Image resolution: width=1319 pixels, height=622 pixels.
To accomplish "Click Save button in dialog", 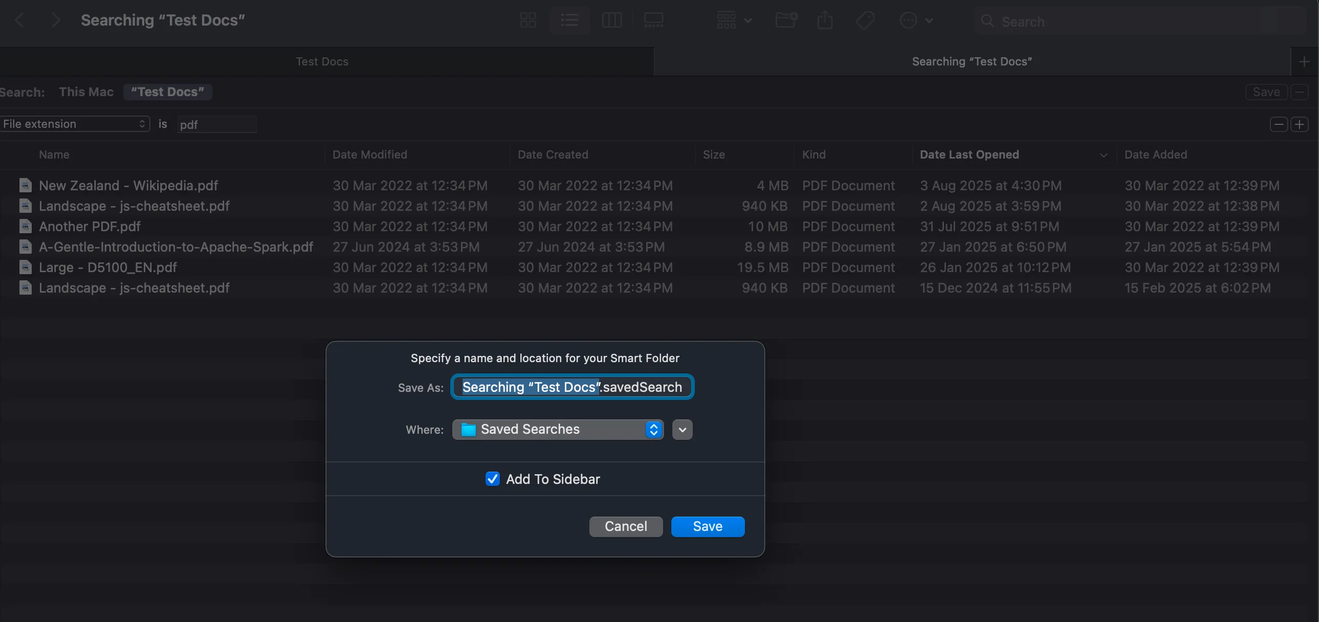I will [707, 526].
